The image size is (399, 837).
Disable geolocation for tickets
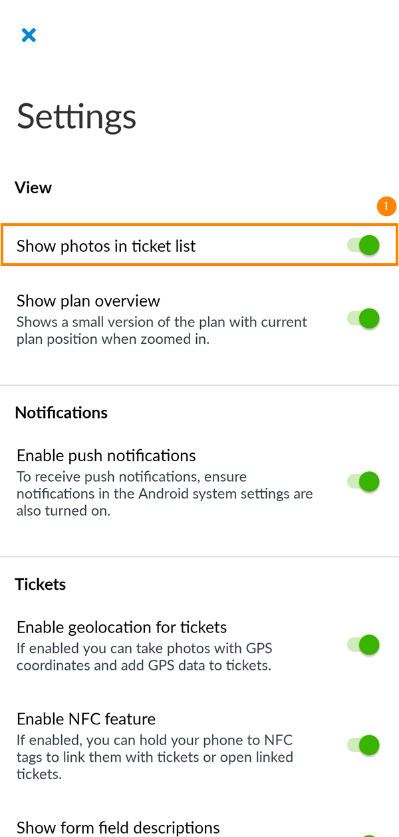tap(364, 644)
